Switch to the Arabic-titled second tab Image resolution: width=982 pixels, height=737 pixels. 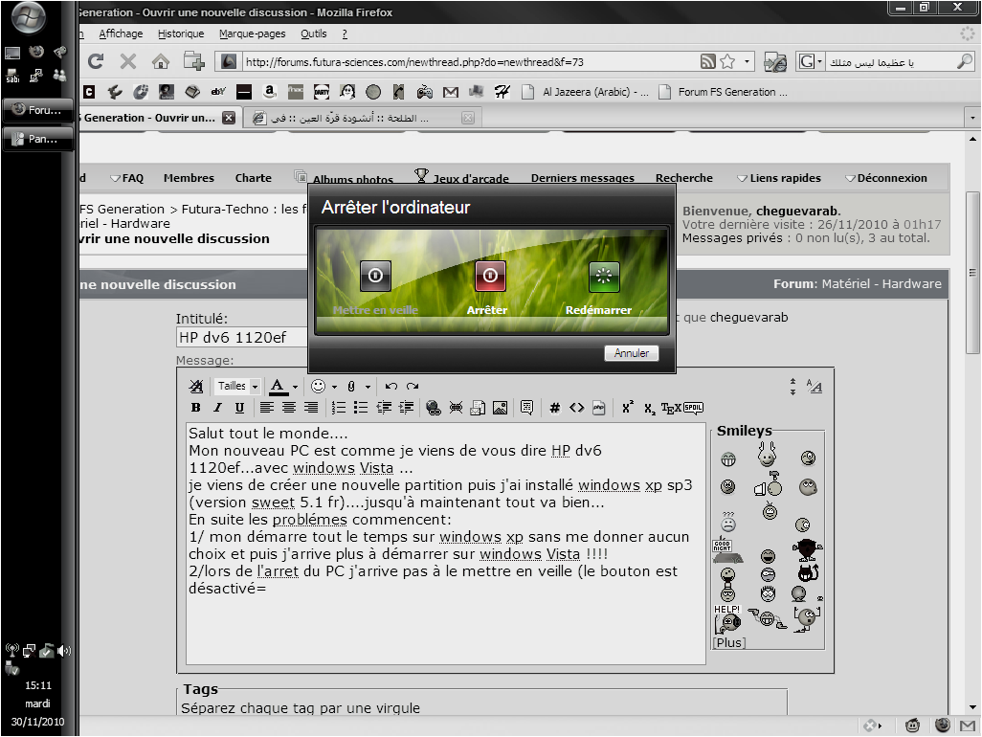click(363, 118)
